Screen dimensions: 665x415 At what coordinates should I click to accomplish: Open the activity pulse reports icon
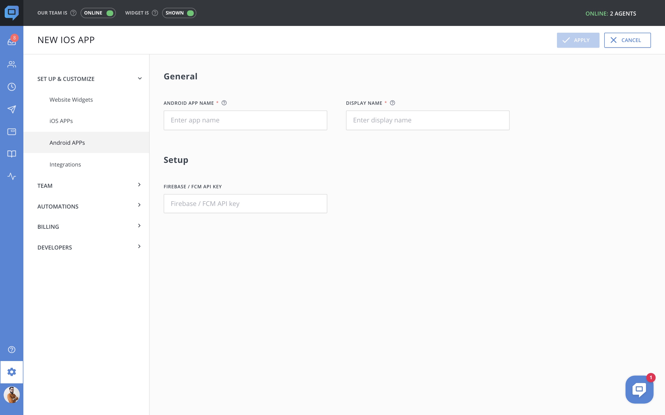point(11,176)
